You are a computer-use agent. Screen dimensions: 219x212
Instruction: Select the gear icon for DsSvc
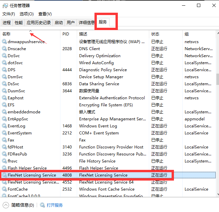tap(4, 84)
